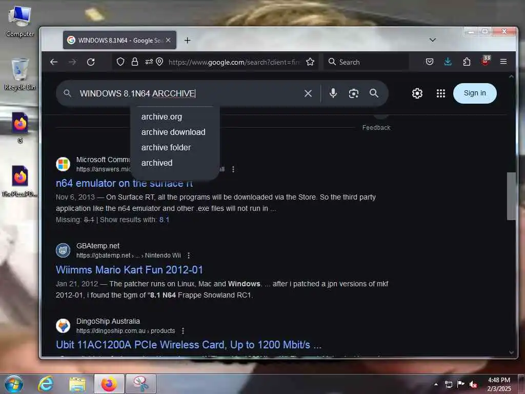Click the red extension icon with 33 badge
The height and width of the screenshot is (394, 525).
[486, 61]
